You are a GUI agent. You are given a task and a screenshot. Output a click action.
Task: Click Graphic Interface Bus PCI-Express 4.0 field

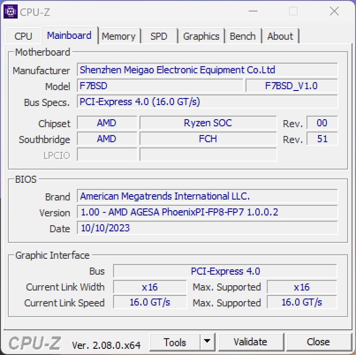[x=225, y=271]
